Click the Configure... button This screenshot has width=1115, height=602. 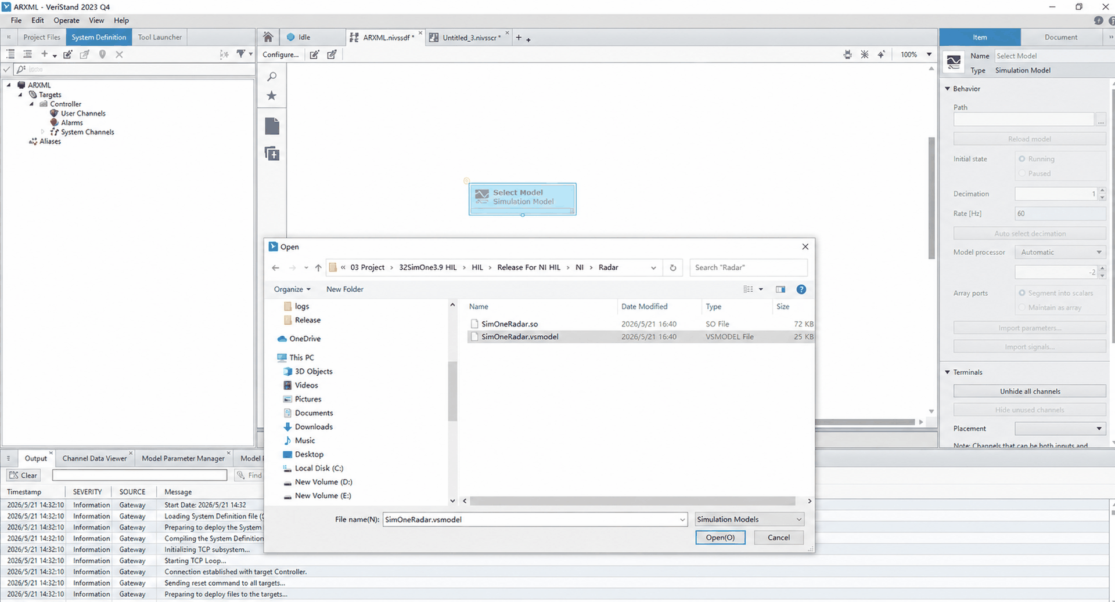(280, 55)
